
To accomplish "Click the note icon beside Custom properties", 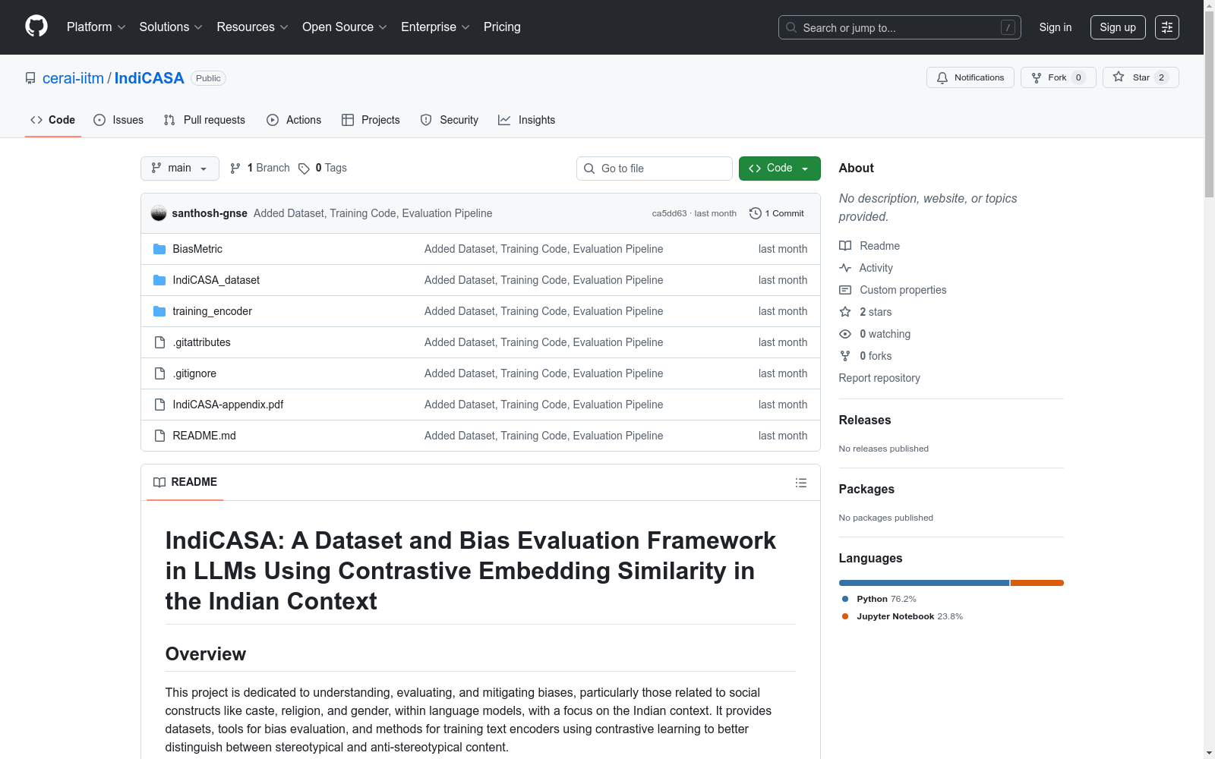I will coord(845,290).
